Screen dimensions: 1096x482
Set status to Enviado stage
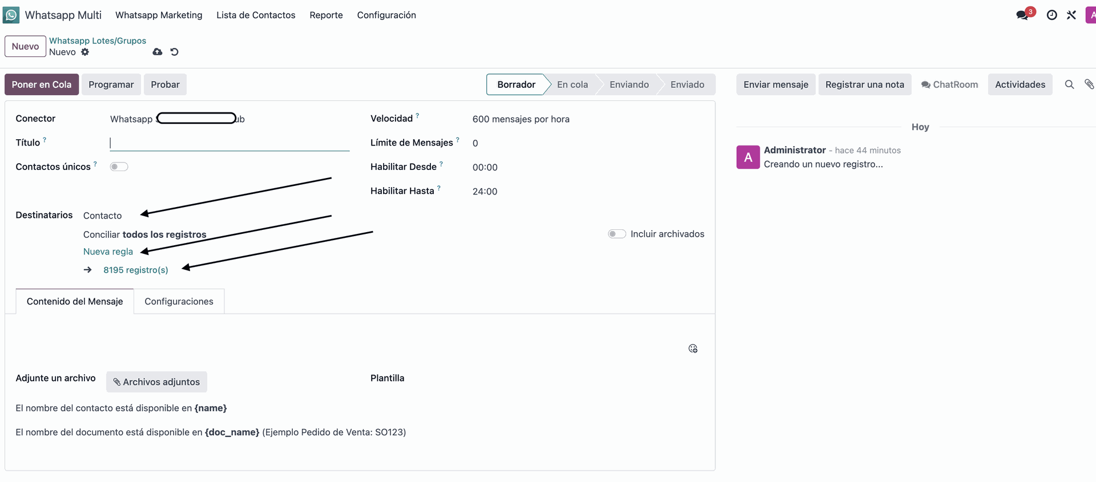click(687, 84)
